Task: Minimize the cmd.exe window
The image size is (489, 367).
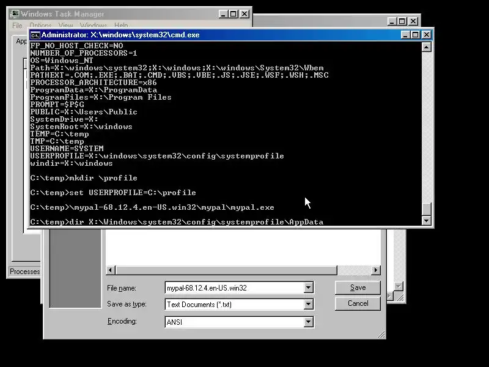Action: tap(405, 35)
